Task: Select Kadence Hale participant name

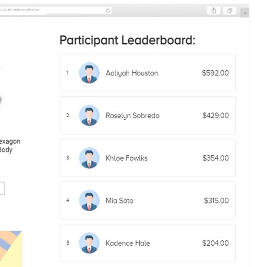Action: (x=128, y=243)
